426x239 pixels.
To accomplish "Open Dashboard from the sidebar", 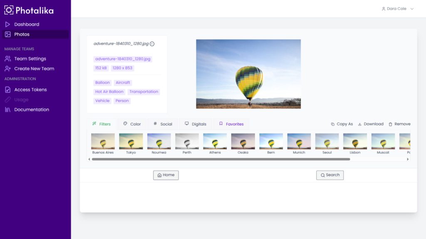I will point(27,24).
